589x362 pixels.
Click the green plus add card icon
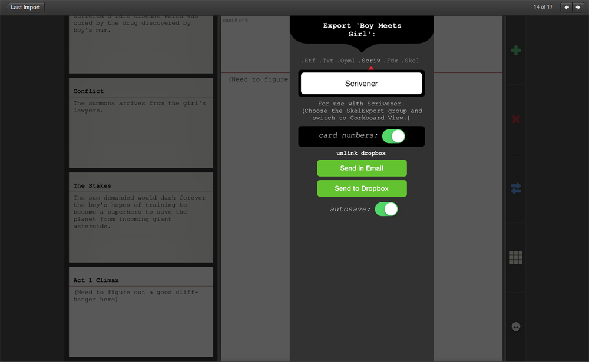pyautogui.click(x=516, y=51)
